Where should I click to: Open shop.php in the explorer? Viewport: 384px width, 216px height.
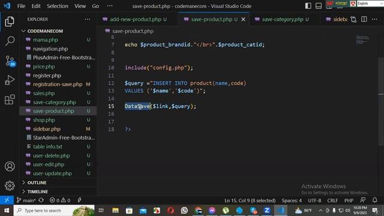44,120
